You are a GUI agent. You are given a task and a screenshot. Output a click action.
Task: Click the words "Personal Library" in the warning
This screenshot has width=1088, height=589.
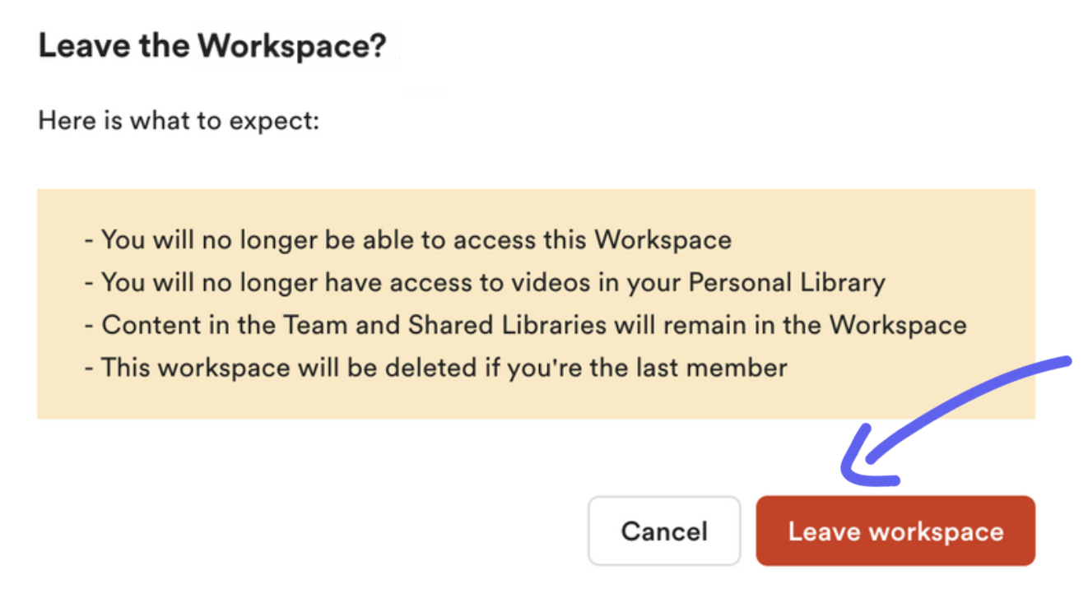click(787, 283)
